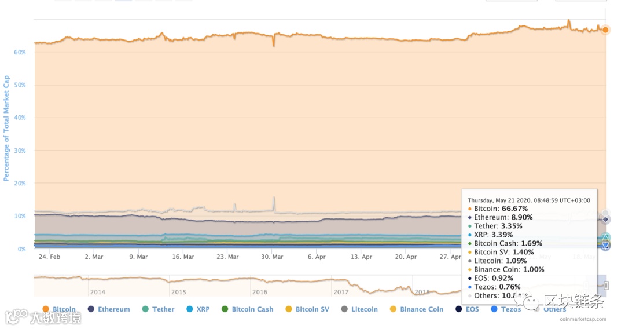
Task: Hide the Tether series via legend
Action: pos(158,309)
